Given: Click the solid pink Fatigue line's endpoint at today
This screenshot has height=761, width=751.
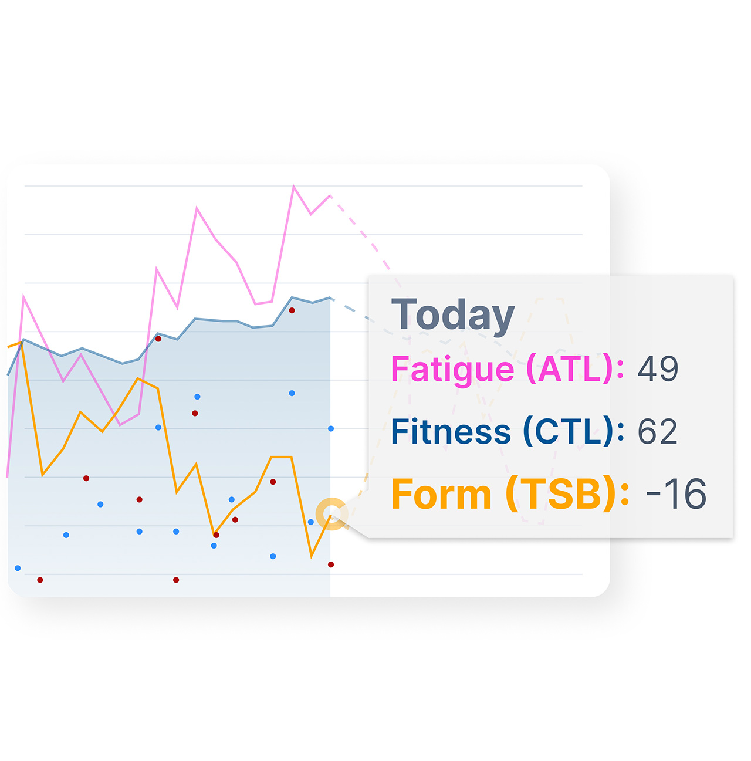Looking at the screenshot, I should click(x=330, y=195).
